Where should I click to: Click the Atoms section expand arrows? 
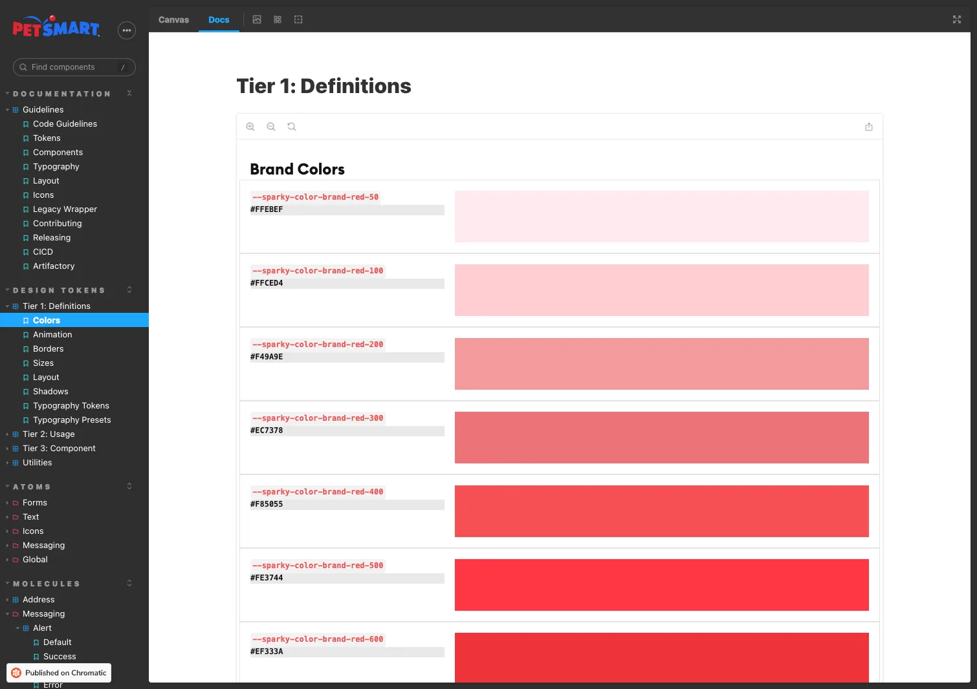129,486
